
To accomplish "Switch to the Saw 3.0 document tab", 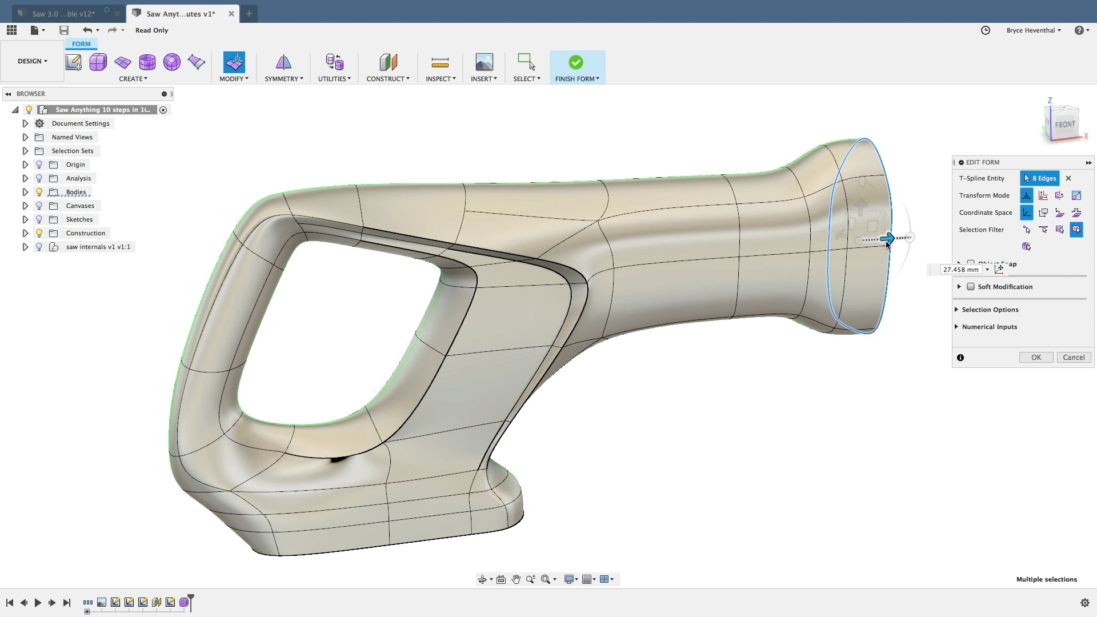I will tap(64, 14).
